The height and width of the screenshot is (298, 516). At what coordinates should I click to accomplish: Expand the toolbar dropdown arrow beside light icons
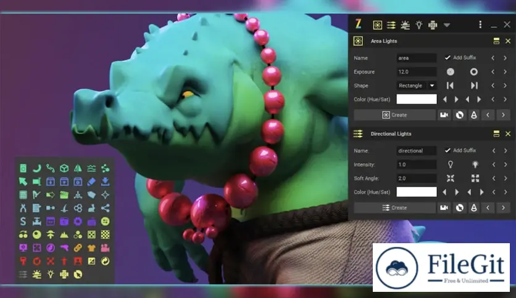click(447, 25)
